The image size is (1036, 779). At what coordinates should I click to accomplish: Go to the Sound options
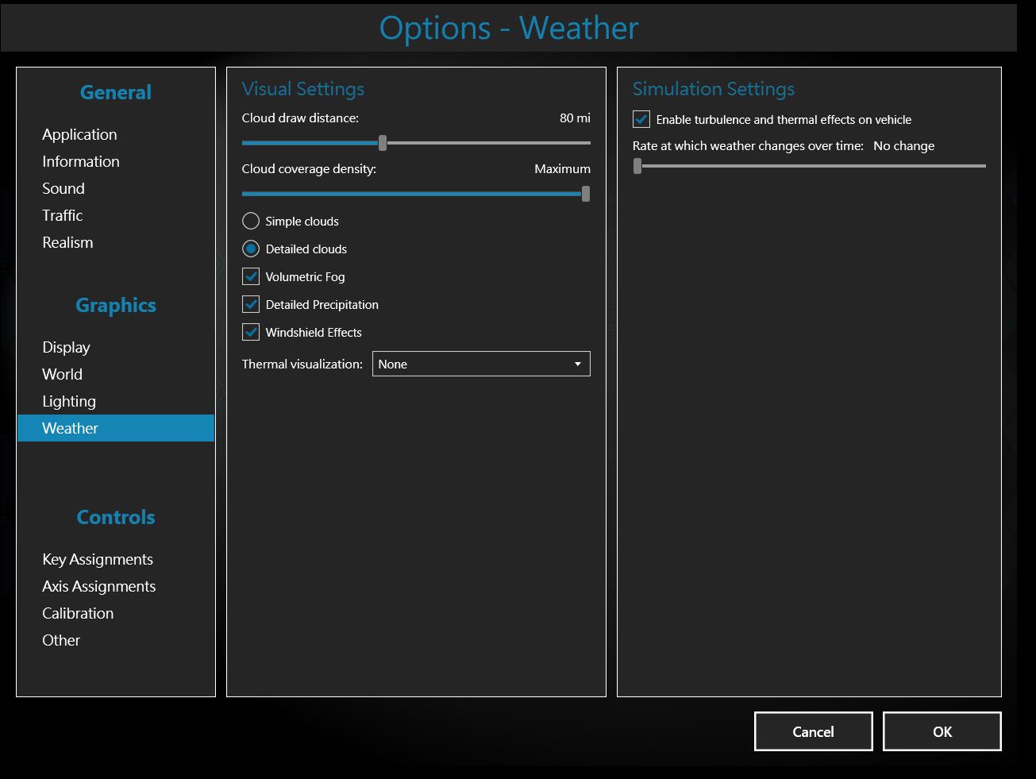click(64, 188)
